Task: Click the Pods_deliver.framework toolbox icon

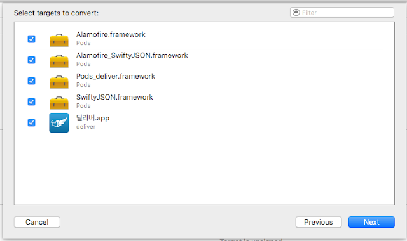Action: click(x=59, y=82)
